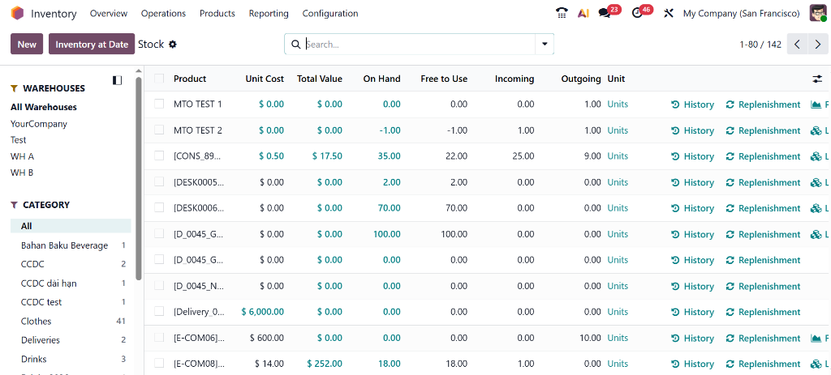Viewport: 831px width, 375px height.
Task: Open the user avatar menu
Action: pyautogui.click(x=818, y=13)
